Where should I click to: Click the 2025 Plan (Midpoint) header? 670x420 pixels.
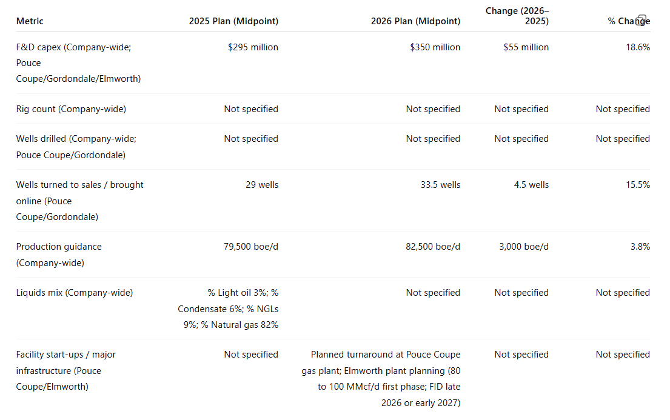pyautogui.click(x=233, y=21)
